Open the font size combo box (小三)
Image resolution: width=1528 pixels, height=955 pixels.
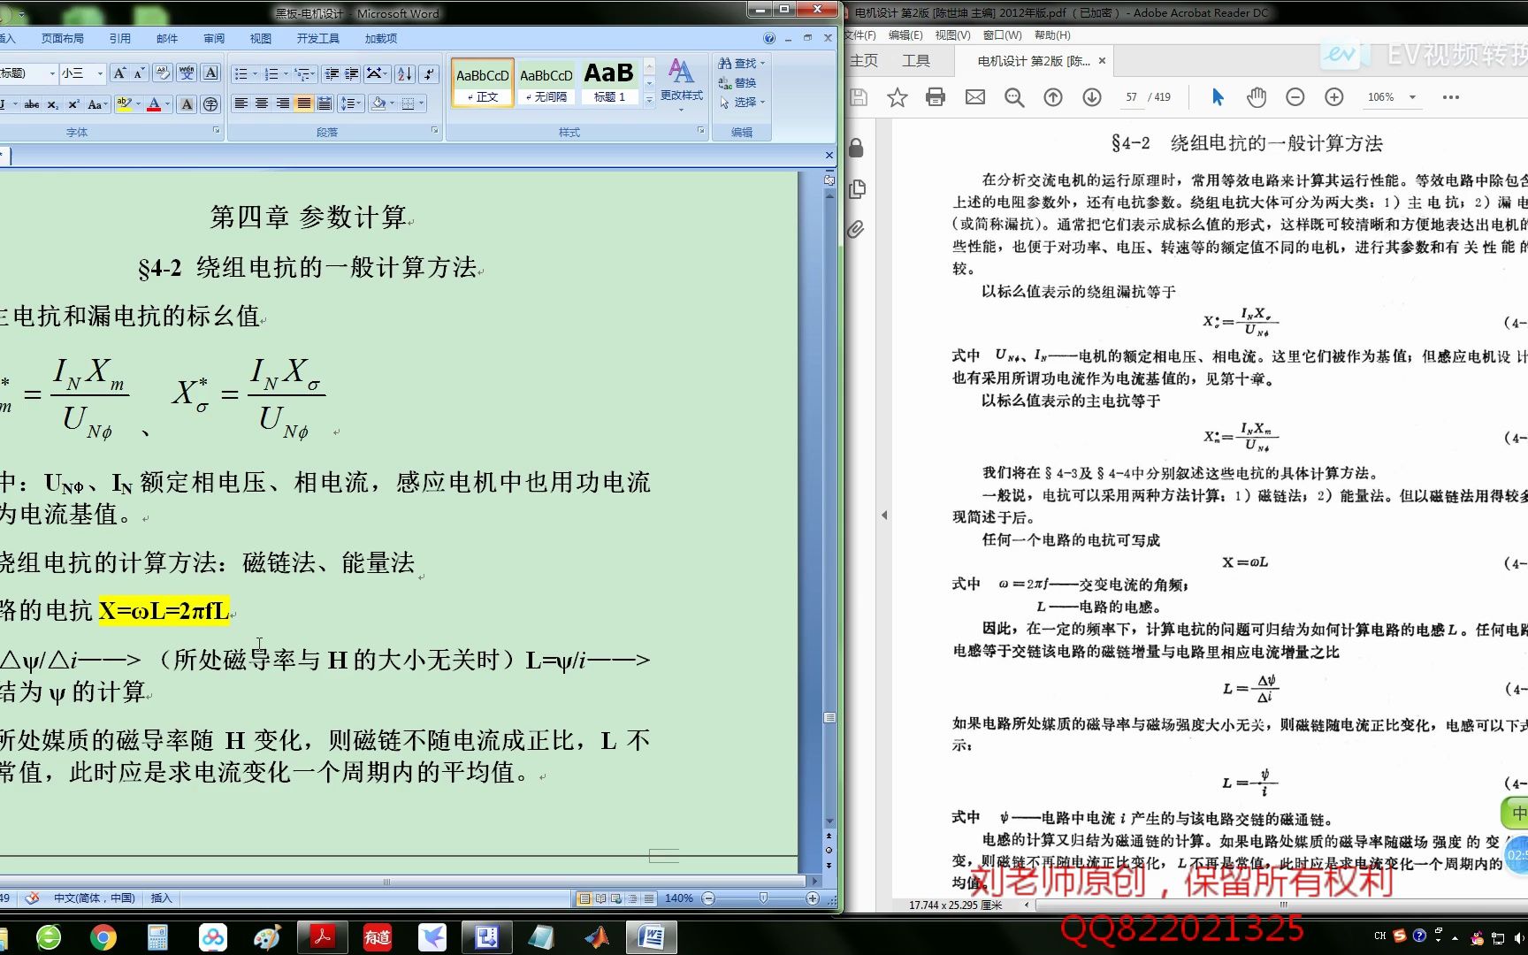point(83,73)
